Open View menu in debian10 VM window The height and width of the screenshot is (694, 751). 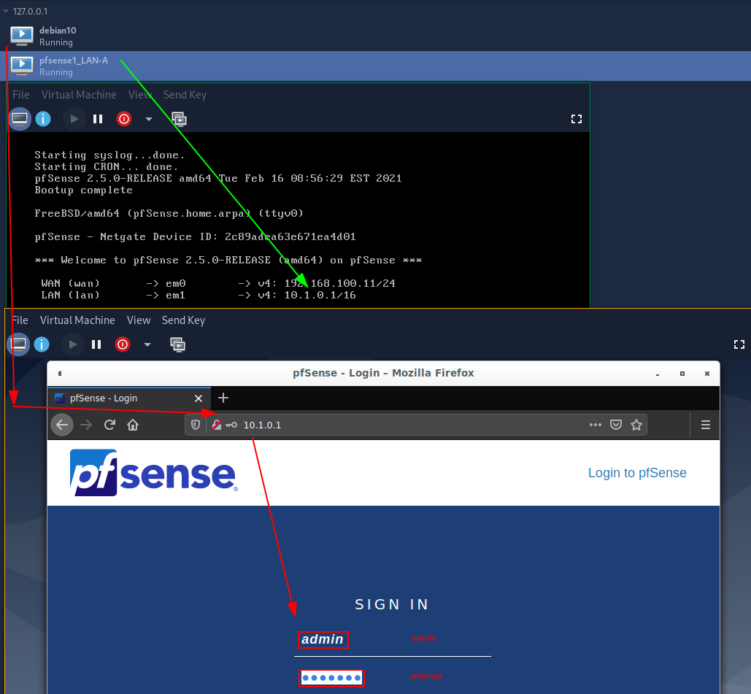(139, 320)
